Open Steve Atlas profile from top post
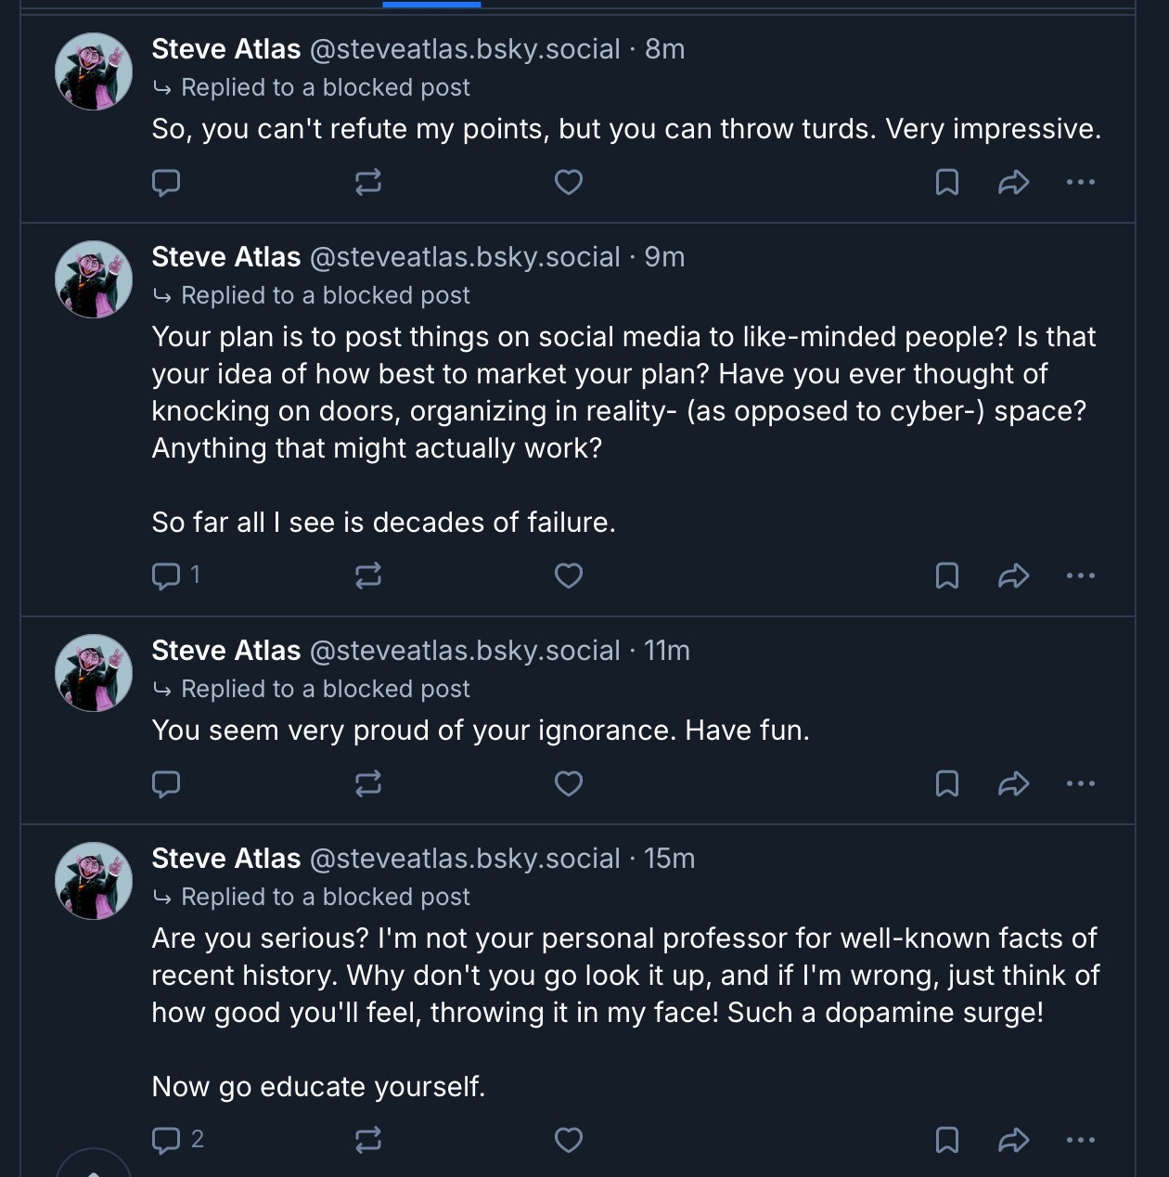Viewport: 1169px width, 1177px height. pos(226,49)
